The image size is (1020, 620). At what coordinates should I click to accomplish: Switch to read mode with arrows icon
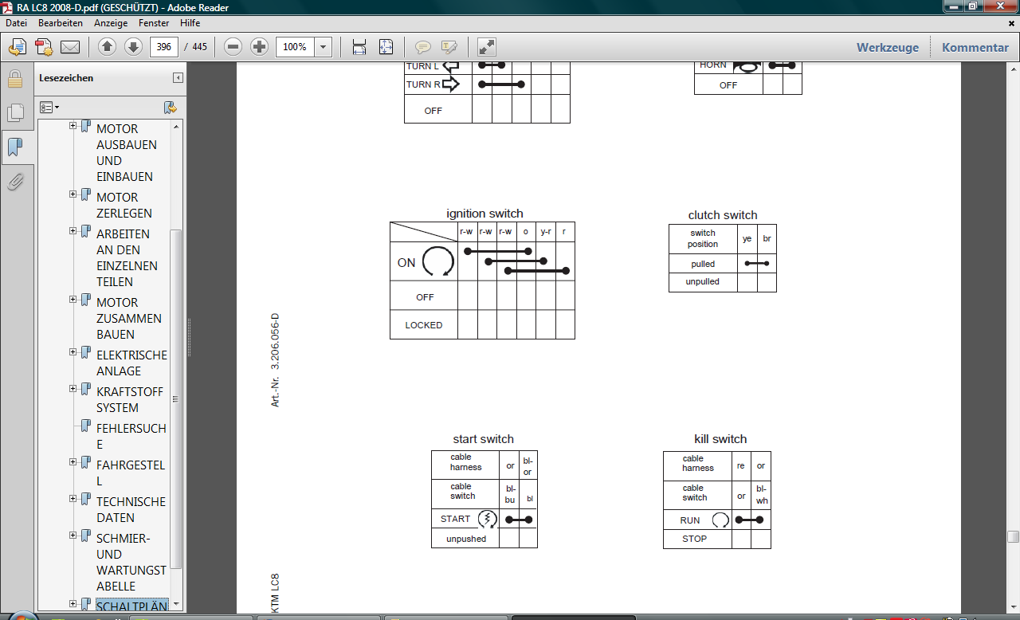click(x=487, y=47)
